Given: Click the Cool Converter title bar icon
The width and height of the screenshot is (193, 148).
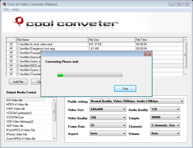Looking at the screenshot, I should 5,4.
